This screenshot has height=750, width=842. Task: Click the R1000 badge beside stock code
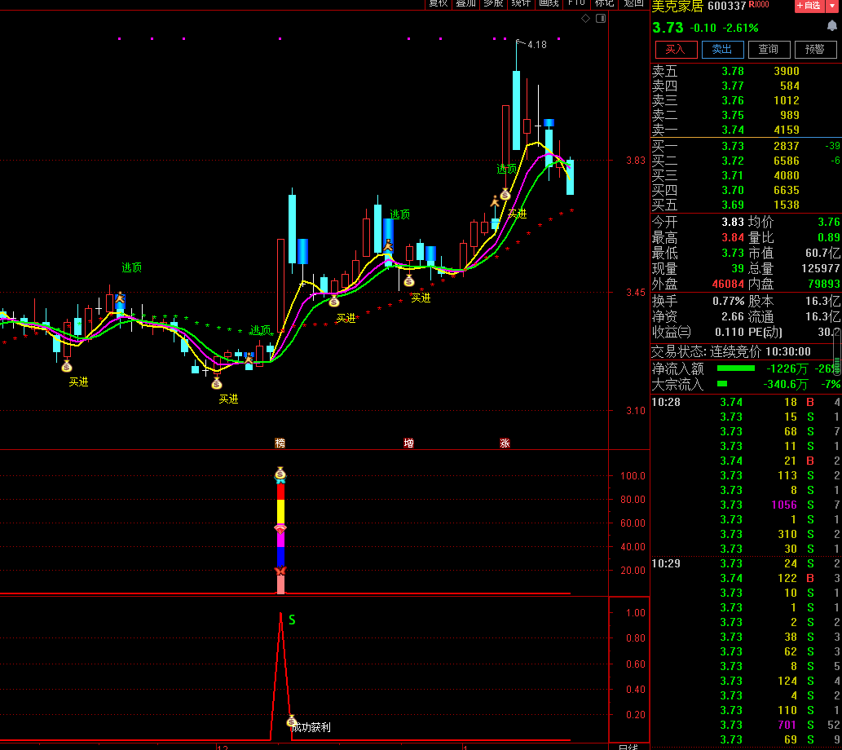pos(759,4)
